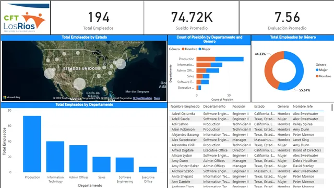Image resolution: width=334 pixels, height=188 pixels.
Task: Select the 'Andrew Szabo' employee name
Action: tap(183, 171)
